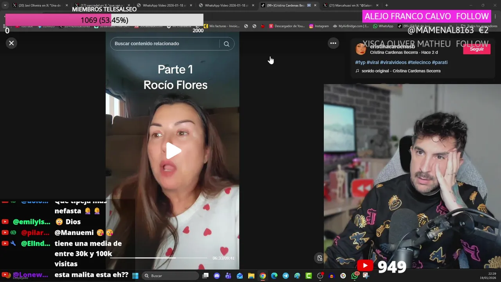Click Chrome icon in taskbar
This screenshot has height=282, width=501.
[x=263, y=276]
